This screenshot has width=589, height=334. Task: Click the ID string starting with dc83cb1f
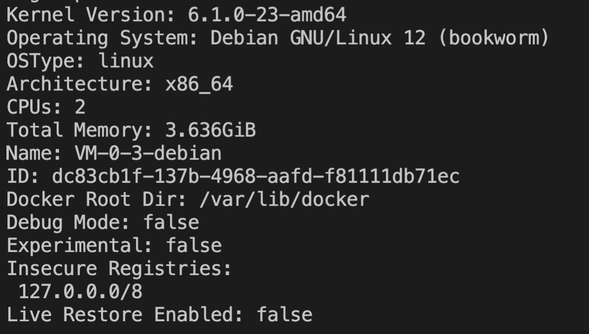pyautogui.click(x=256, y=176)
